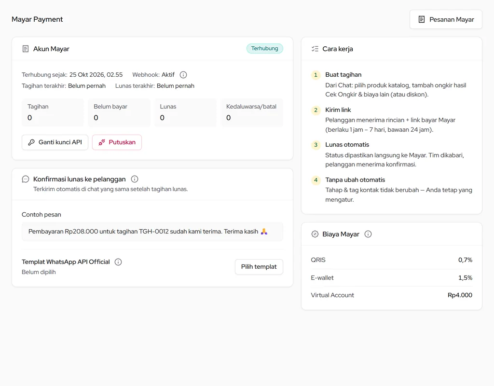494x386 pixels.
Task: Click the Virtual Account fee row
Action: click(392, 295)
